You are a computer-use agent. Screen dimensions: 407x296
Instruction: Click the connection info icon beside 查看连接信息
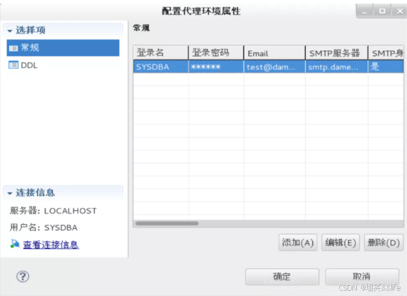pos(15,244)
